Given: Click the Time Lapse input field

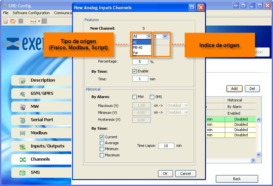Looking at the screenshot, I should 166,146.
